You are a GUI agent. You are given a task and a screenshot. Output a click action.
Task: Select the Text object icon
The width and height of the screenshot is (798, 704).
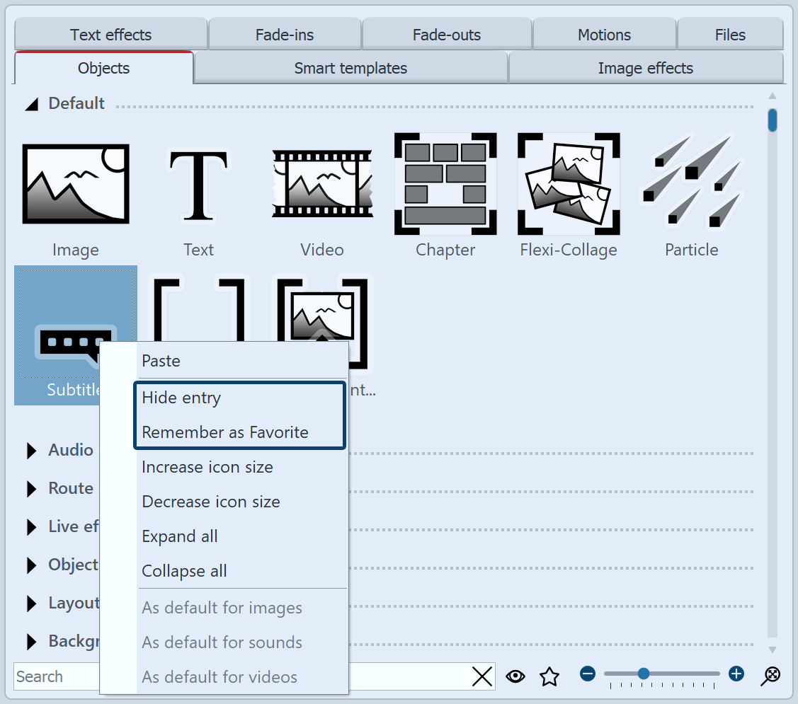pyautogui.click(x=198, y=183)
